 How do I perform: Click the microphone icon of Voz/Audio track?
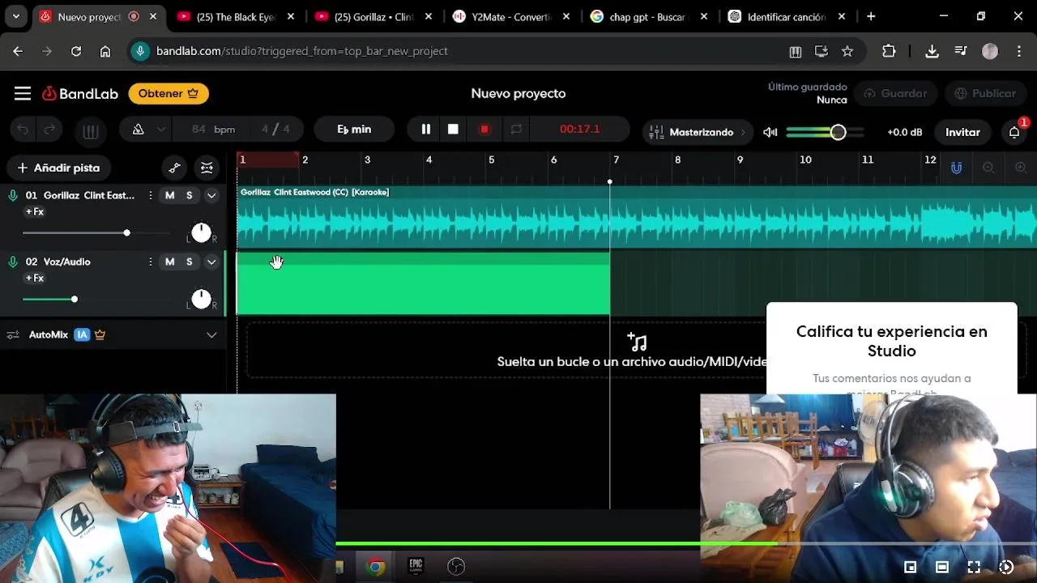click(x=13, y=262)
